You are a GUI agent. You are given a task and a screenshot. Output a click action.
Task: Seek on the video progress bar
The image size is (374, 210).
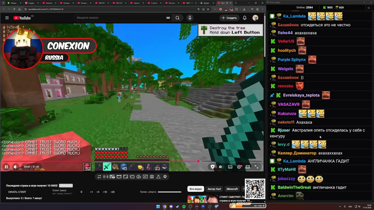132,161
